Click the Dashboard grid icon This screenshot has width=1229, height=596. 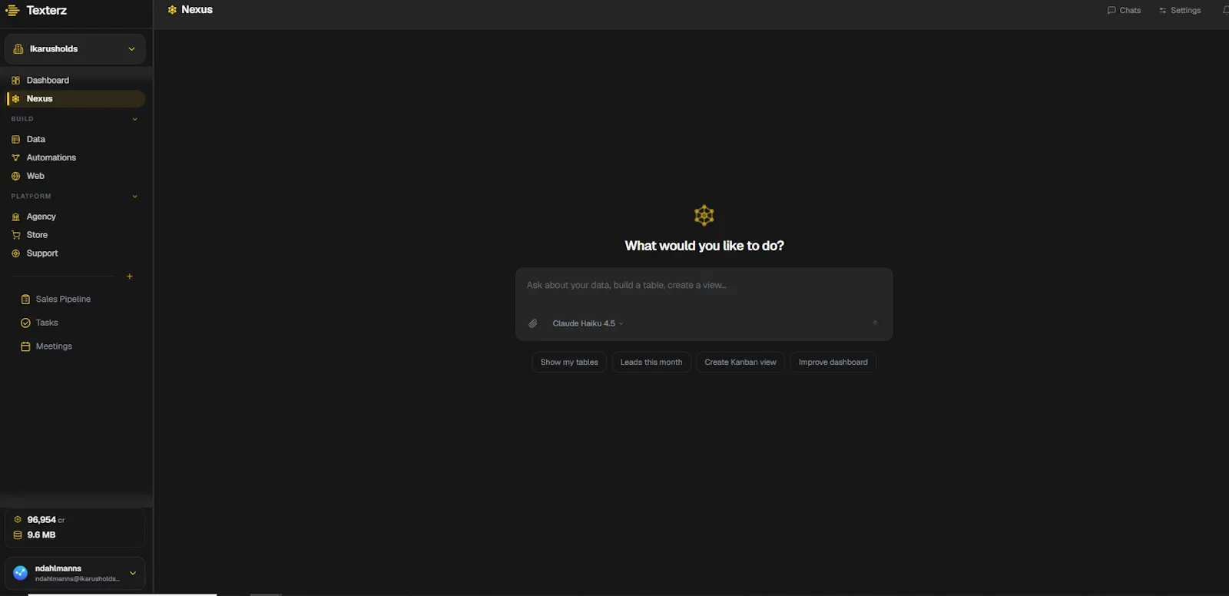coord(15,81)
